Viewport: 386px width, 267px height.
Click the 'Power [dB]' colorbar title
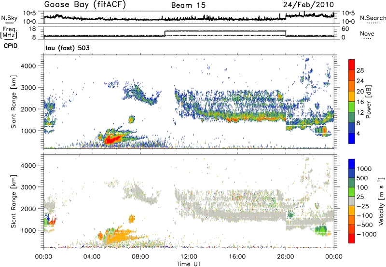coord(369,102)
